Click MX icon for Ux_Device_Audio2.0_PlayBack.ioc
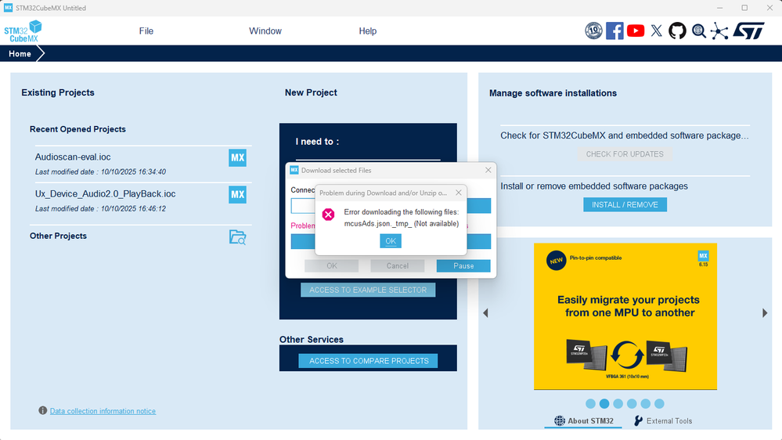The width and height of the screenshot is (782, 440). click(237, 195)
